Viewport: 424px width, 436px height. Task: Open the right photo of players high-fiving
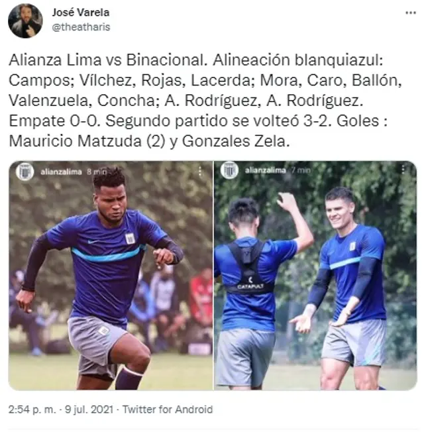pyautogui.click(x=315, y=275)
